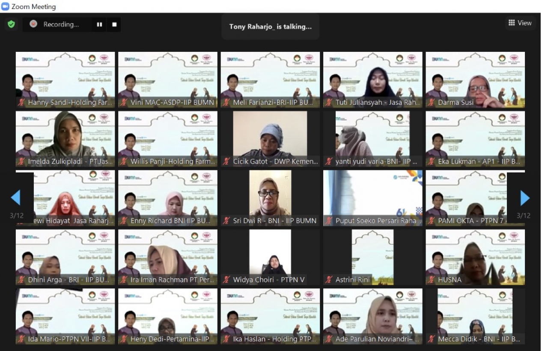Click the Mecca Didik - BNI name label

point(479,339)
